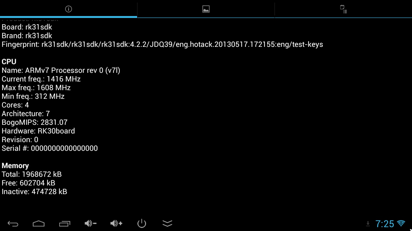Select the Fingerprint build line
The height and width of the screenshot is (231, 412).
(x=162, y=44)
